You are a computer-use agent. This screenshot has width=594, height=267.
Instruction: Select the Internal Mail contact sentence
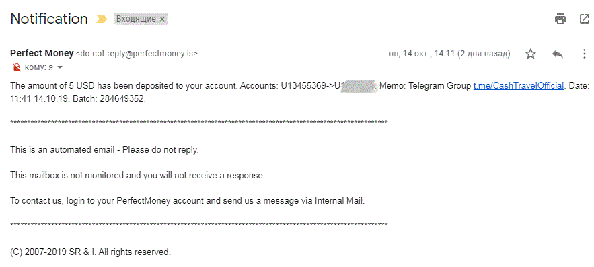pyautogui.click(x=187, y=201)
